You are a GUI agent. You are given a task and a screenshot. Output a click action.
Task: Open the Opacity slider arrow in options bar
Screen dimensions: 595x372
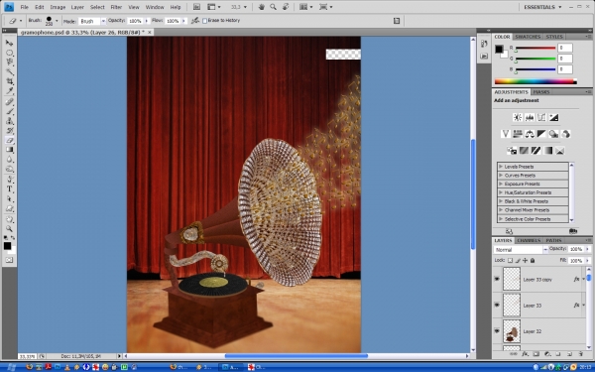point(147,21)
